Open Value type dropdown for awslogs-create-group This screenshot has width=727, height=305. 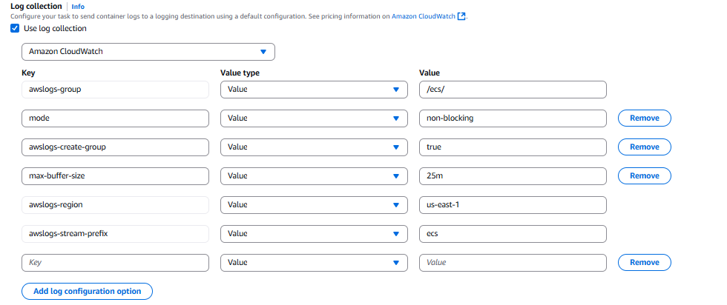pyautogui.click(x=314, y=147)
